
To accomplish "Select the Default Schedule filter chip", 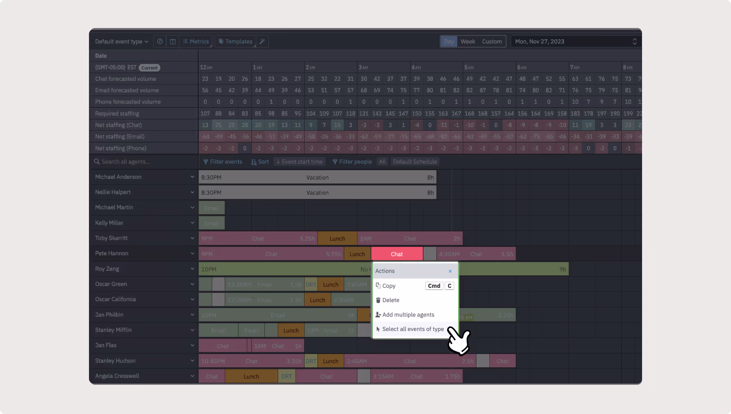I will [x=415, y=162].
